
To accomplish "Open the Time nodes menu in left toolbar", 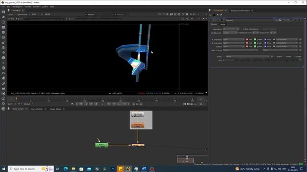I will pos(3,22).
